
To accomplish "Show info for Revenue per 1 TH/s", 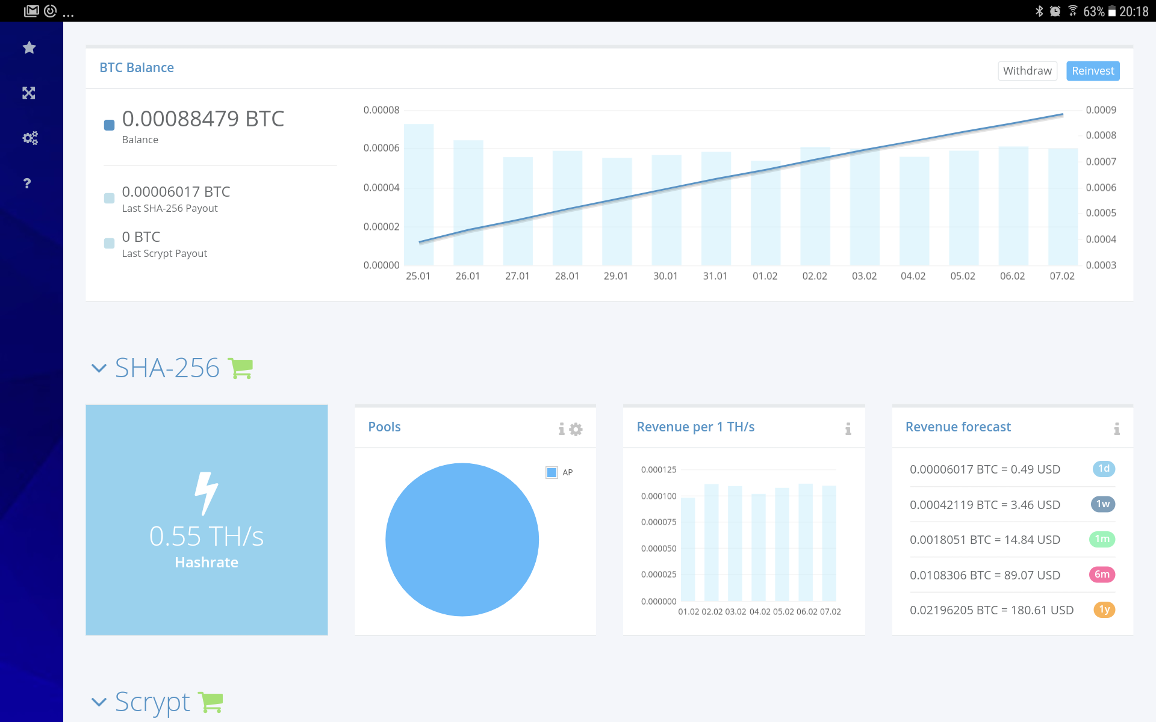I will (848, 429).
